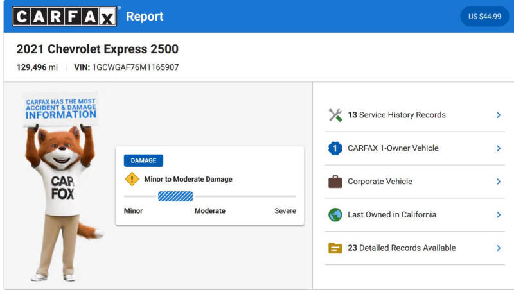This screenshot has width=514, height=290.
Task: Click the blue DAMAGE label badge
Action: (143, 160)
